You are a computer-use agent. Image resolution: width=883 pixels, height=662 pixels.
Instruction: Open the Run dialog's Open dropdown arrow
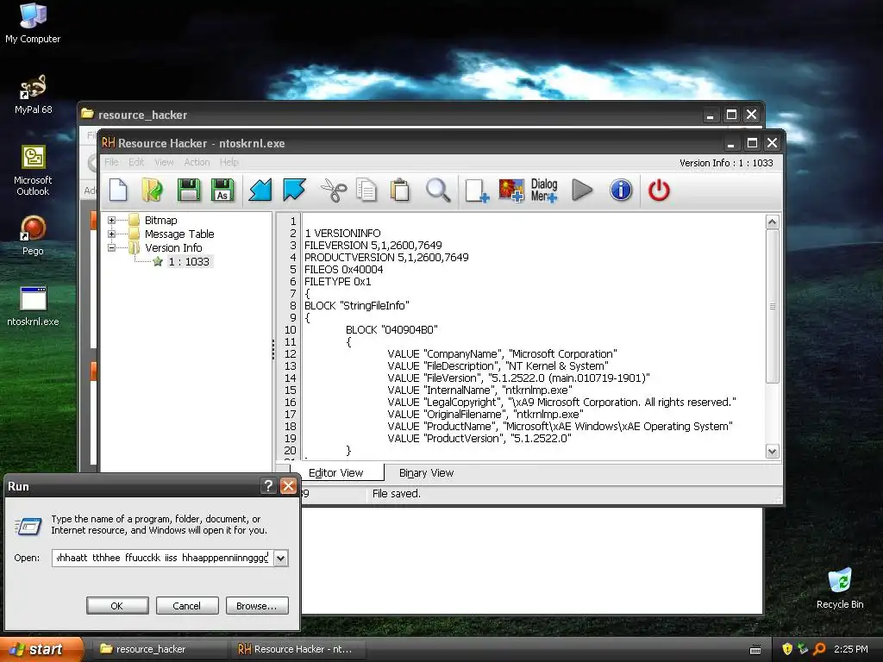point(281,558)
